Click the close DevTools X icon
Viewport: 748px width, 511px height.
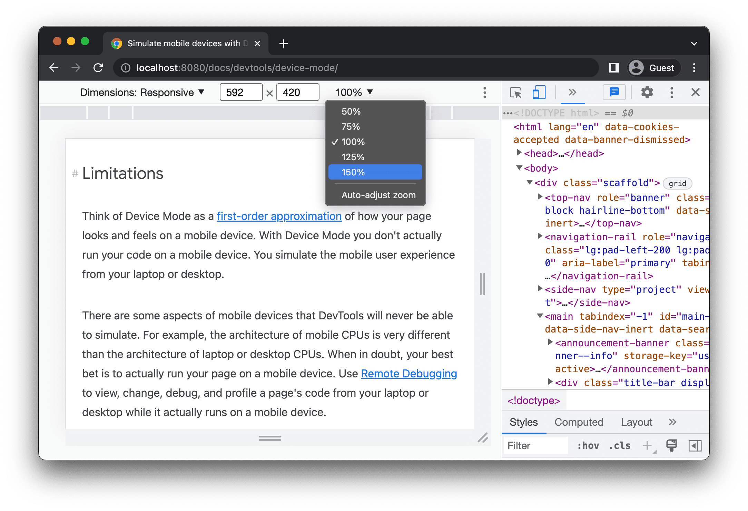(x=696, y=93)
